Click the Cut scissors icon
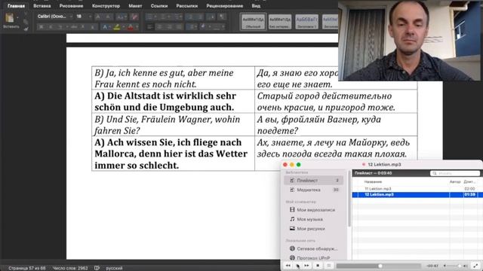The width and height of the screenshot is (483, 271). coord(26,14)
